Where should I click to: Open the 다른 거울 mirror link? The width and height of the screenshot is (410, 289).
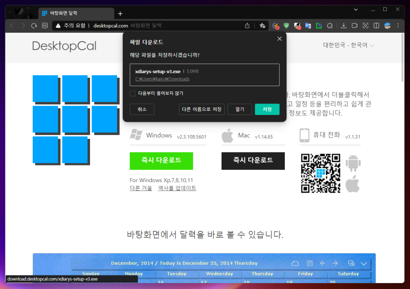coord(141,188)
